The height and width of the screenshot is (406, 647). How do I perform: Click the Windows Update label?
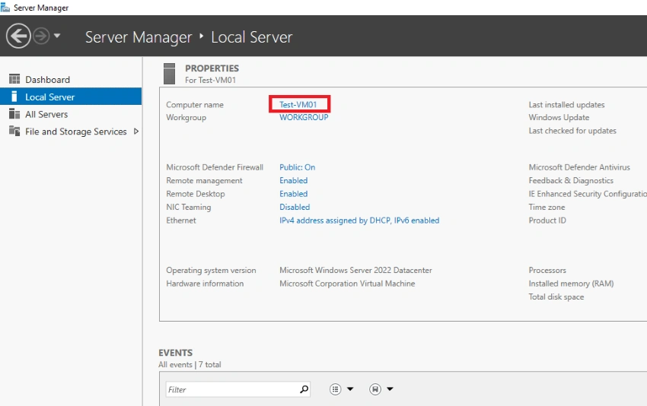pyautogui.click(x=559, y=117)
